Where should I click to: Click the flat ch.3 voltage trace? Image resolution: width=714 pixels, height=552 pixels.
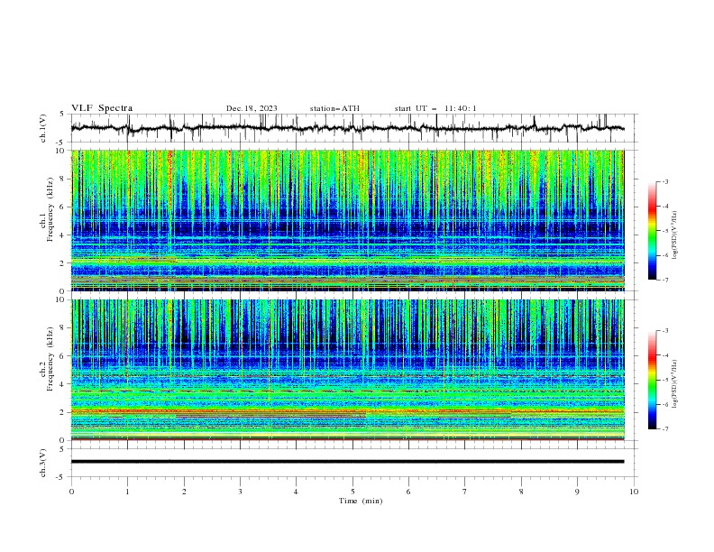(347, 462)
